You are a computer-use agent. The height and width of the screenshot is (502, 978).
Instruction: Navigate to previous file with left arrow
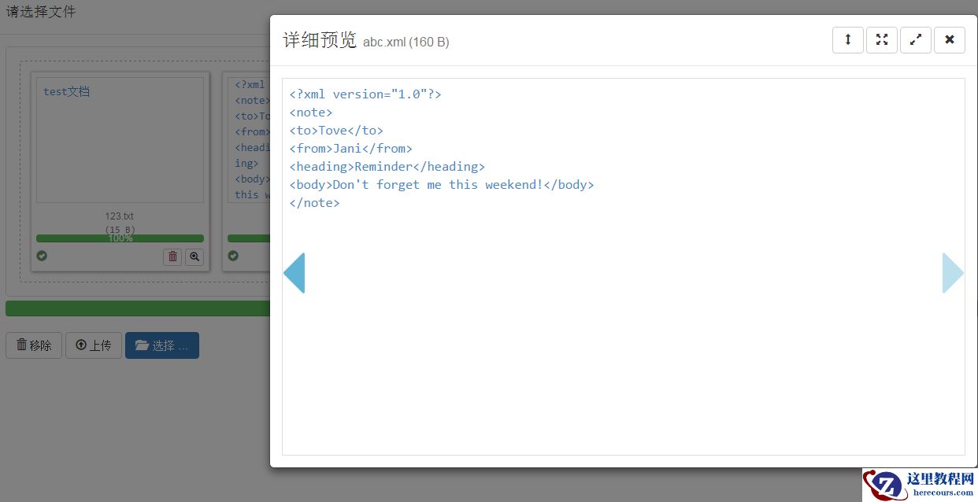pos(295,273)
